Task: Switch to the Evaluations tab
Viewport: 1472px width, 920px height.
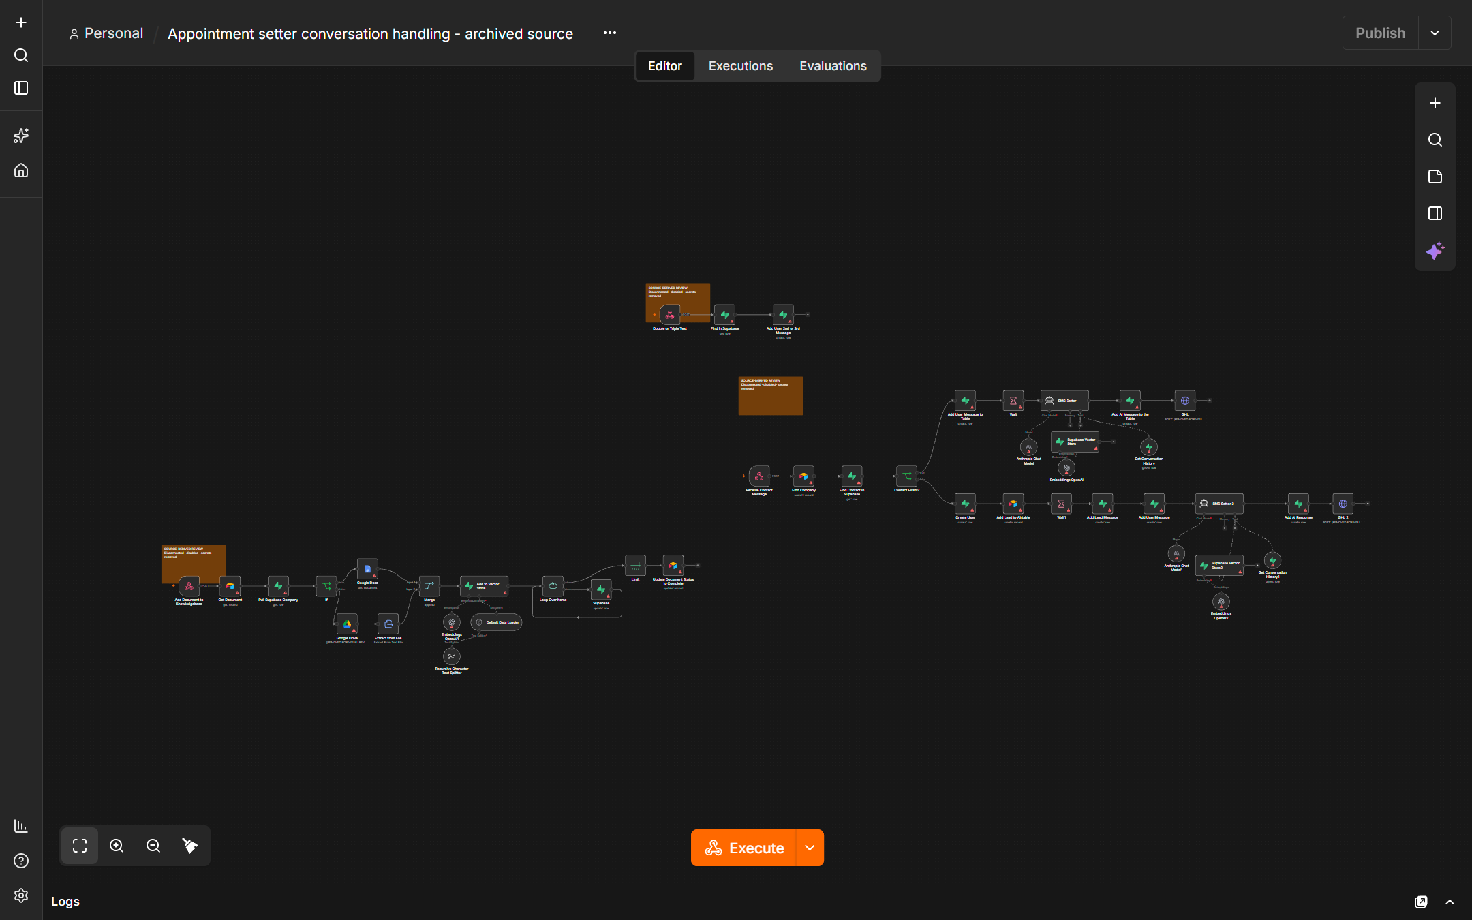Action: (833, 66)
